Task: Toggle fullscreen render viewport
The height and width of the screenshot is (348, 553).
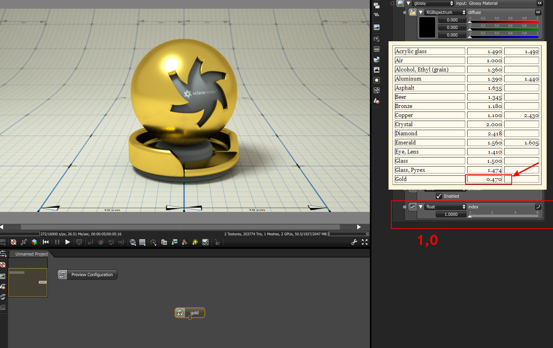Action: click(x=365, y=242)
